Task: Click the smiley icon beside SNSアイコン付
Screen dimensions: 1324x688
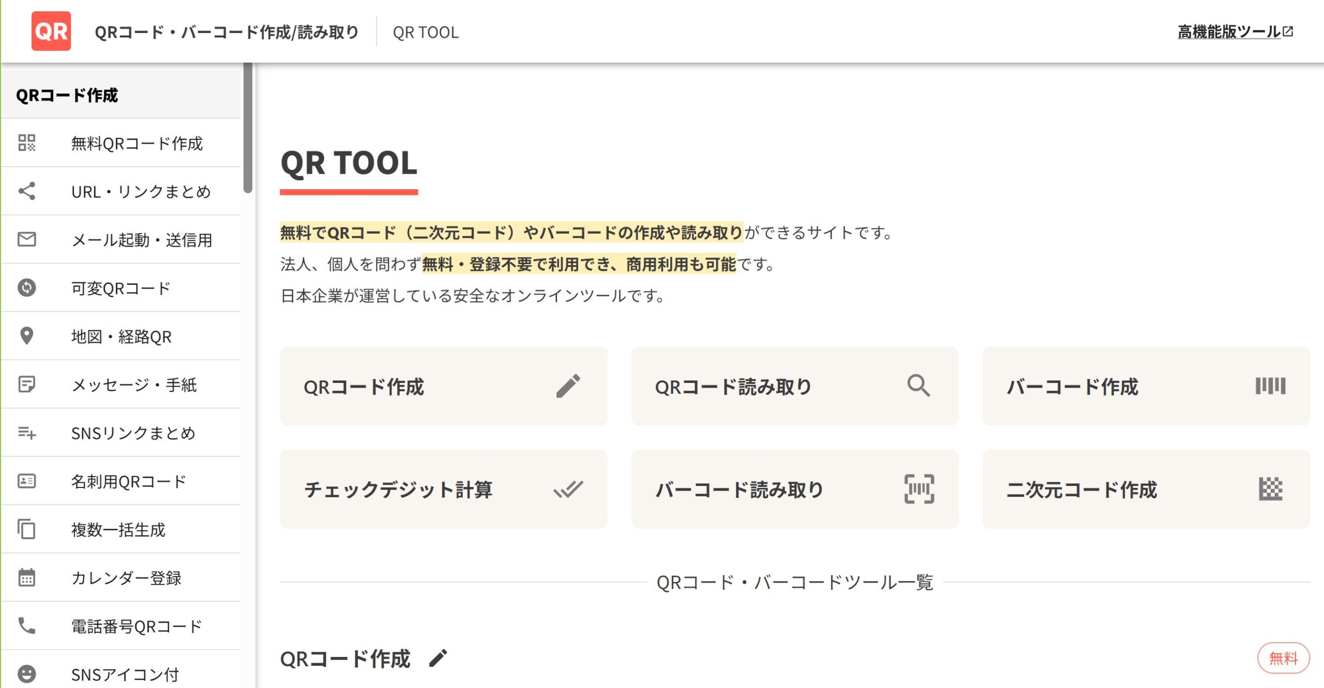Action: pos(26,674)
